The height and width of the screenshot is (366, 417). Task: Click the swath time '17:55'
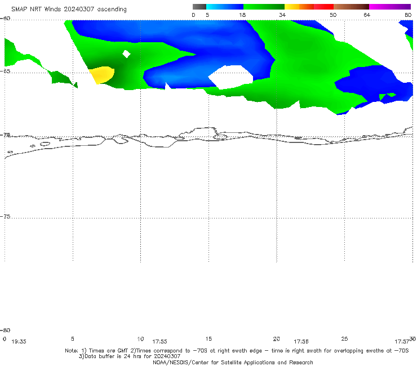[x=159, y=342]
